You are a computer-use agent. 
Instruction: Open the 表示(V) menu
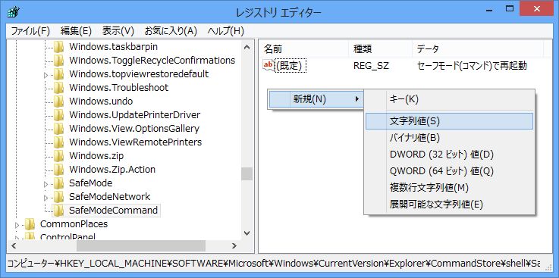tap(118, 31)
